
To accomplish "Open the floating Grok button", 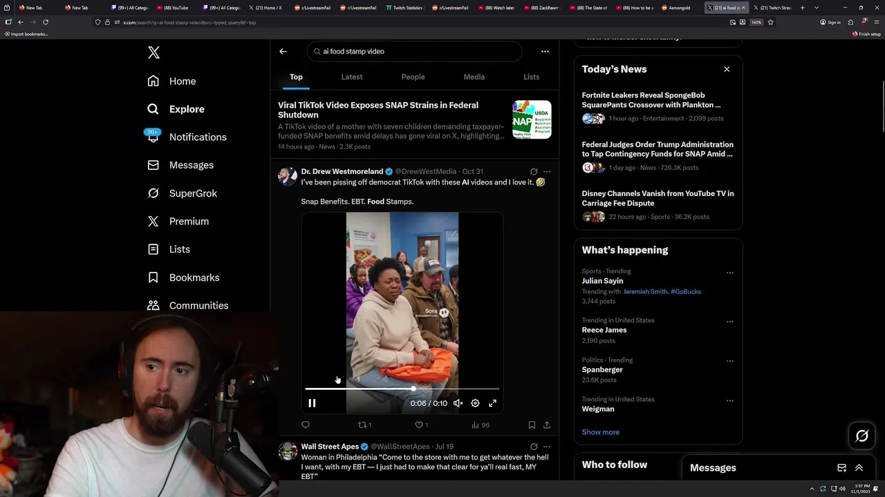I will (861, 436).
